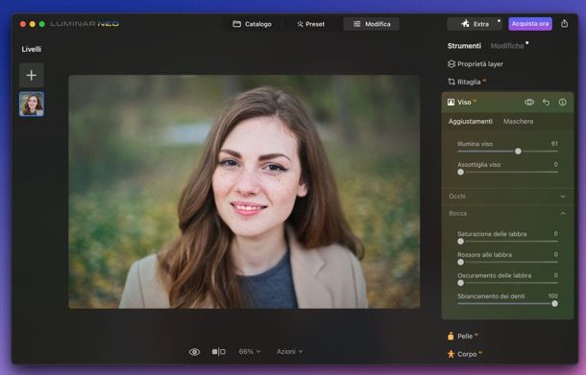Adjust Rossore alle labbra slider
This screenshot has height=375, width=586.
[461, 263]
